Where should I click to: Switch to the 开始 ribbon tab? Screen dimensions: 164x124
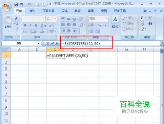click(19, 11)
